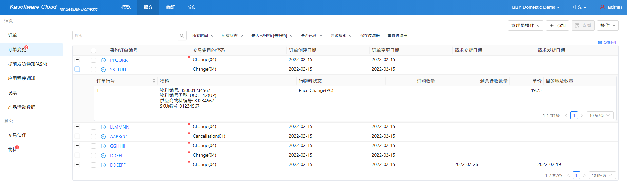Open the 所有状态 filter dropdown
Screen dimensions: 627x184
(x=232, y=36)
